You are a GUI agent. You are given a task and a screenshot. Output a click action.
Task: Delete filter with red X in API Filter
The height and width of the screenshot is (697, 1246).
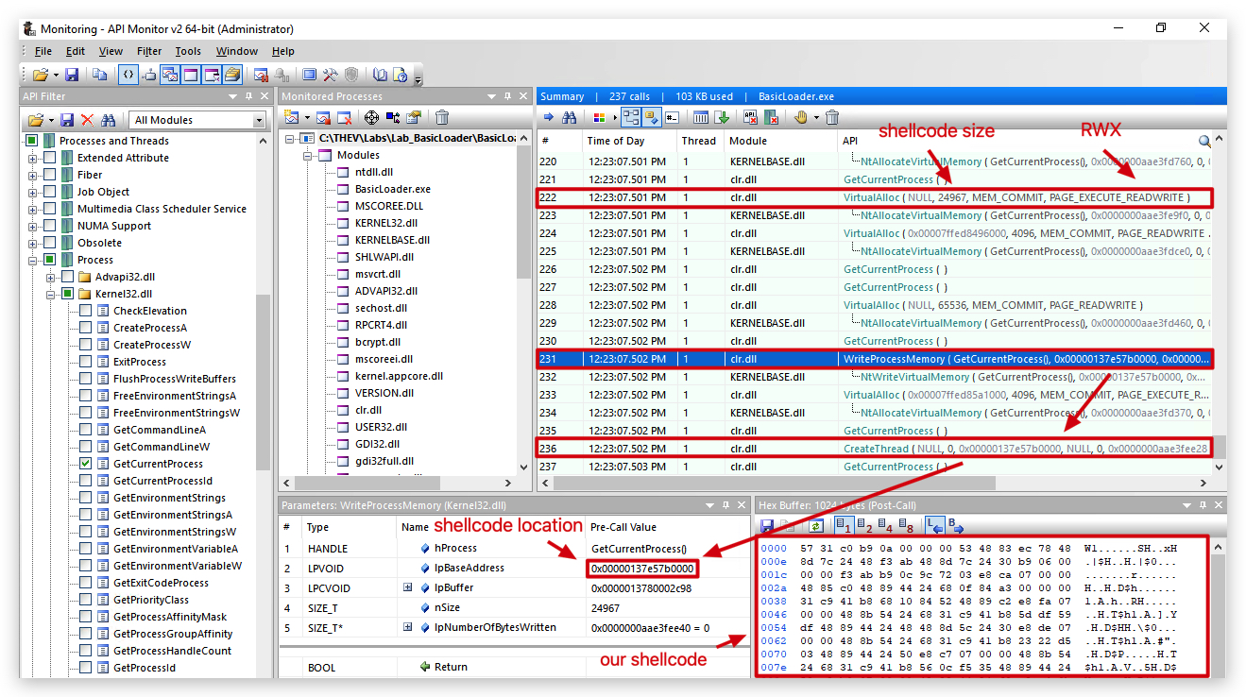88,120
